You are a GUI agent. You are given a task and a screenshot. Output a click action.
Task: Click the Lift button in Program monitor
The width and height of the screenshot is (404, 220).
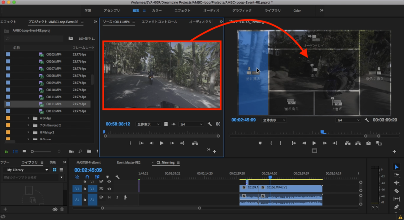tap(348, 143)
